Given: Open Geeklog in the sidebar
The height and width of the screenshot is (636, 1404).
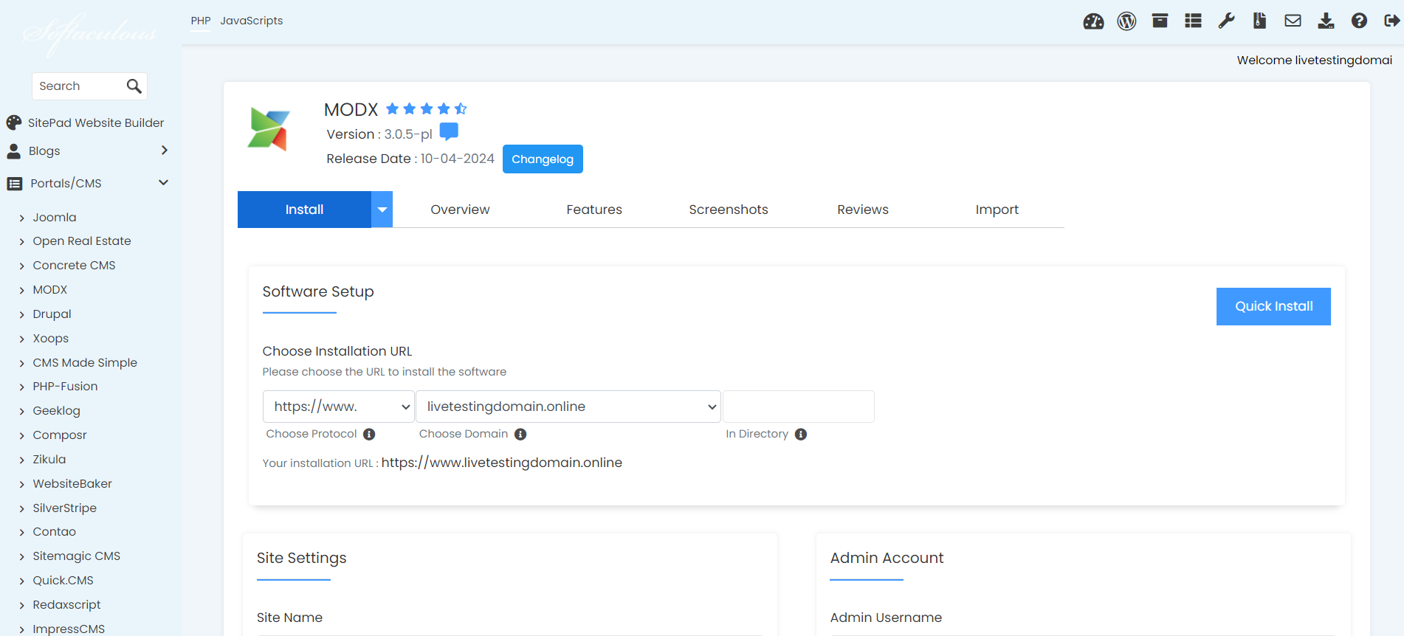Looking at the screenshot, I should click(x=56, y=411).
